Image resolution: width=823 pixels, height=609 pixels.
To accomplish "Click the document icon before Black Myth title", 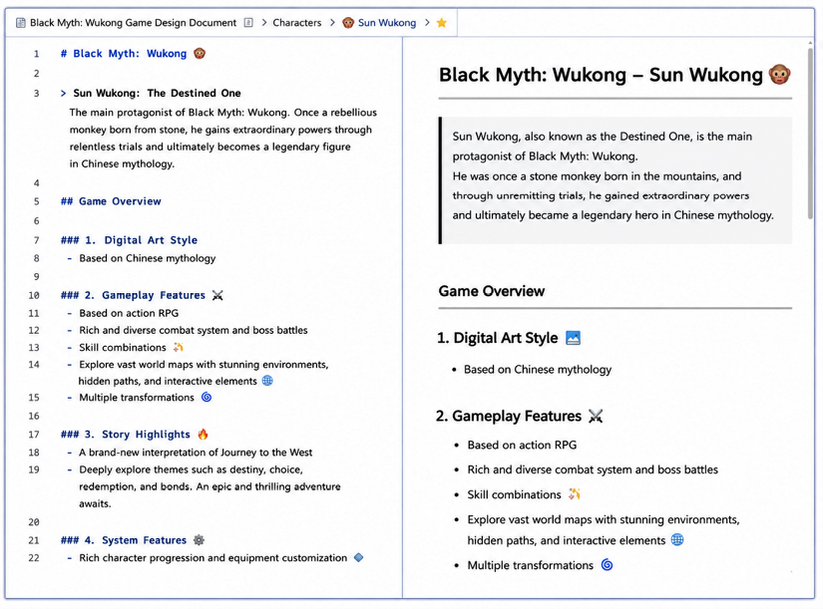I will pos(21,23).
